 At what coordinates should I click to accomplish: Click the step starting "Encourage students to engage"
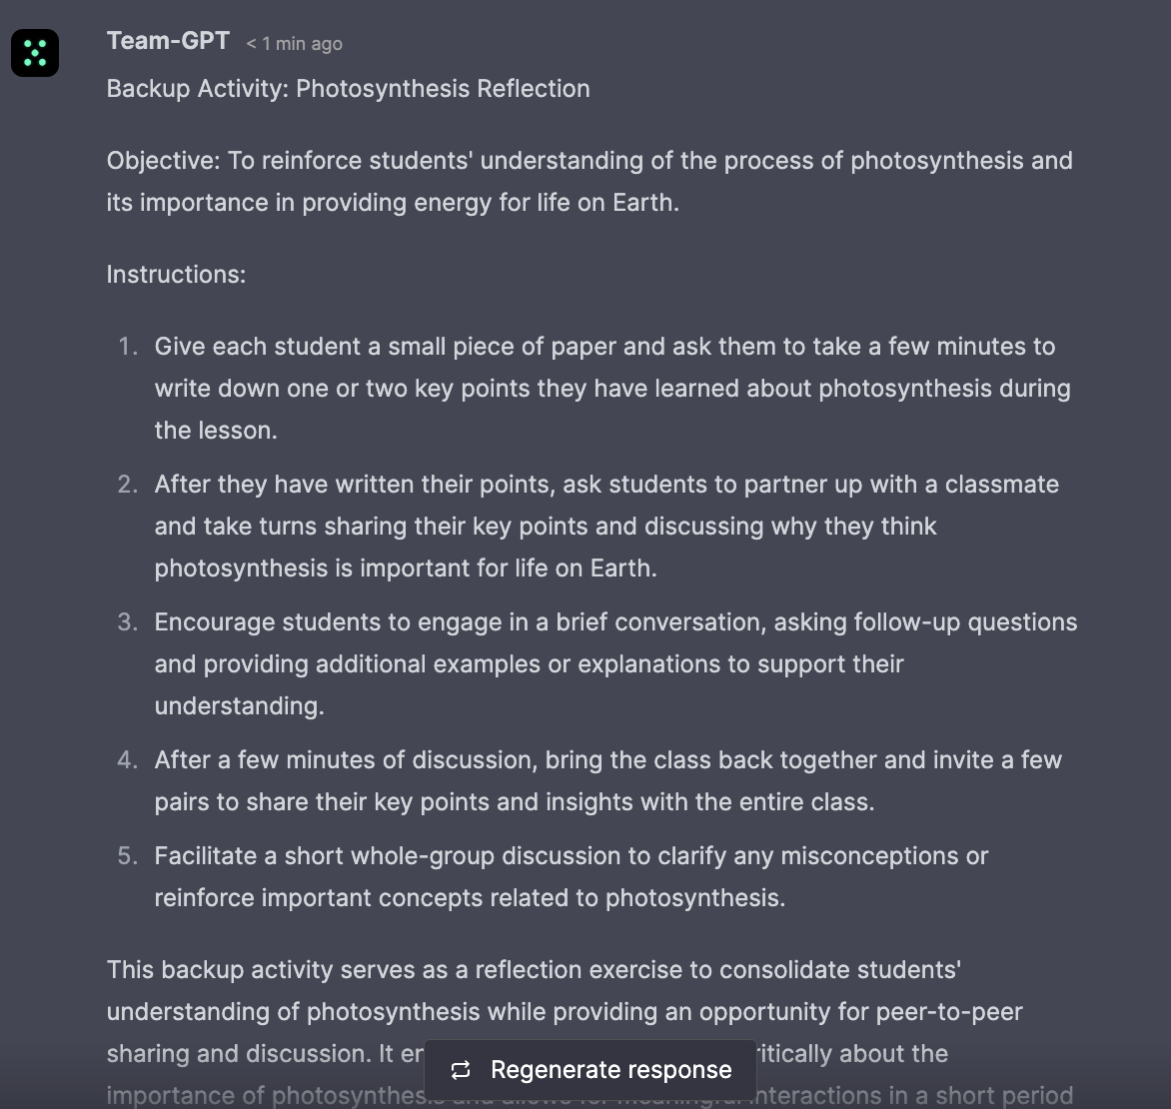614,664
